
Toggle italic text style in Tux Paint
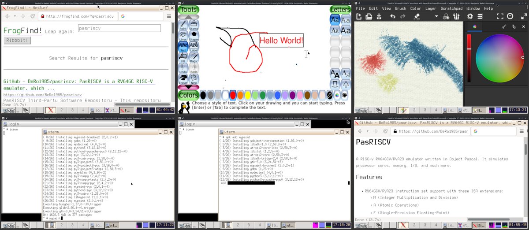pyautogui.click(x=346, y=73)
